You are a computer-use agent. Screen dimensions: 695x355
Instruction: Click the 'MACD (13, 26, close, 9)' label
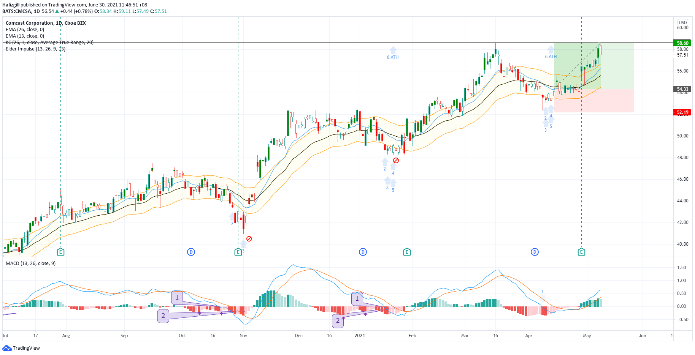[x=30, y=263]
